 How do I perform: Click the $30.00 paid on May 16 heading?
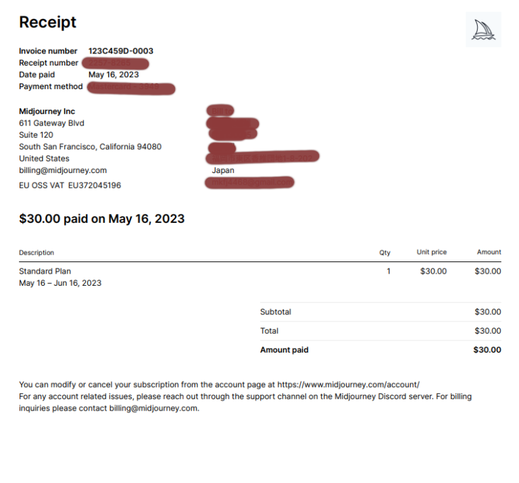click(x=101, y=219)
